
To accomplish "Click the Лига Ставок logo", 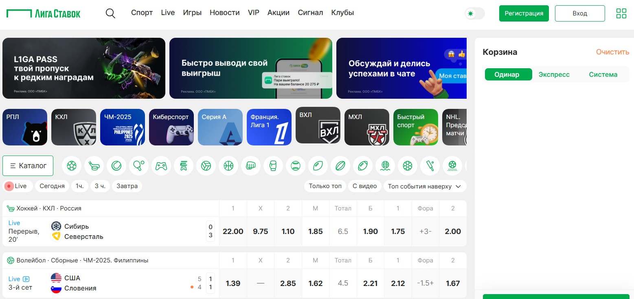I will pyautogui.click(x=44, y=13).
